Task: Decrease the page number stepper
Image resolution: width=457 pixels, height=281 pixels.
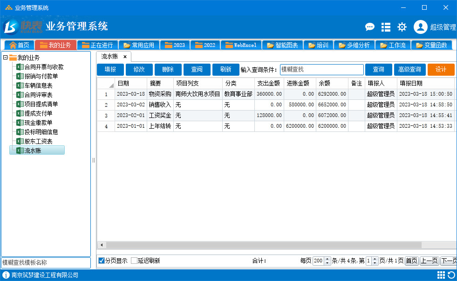Action: click(375, 263)
